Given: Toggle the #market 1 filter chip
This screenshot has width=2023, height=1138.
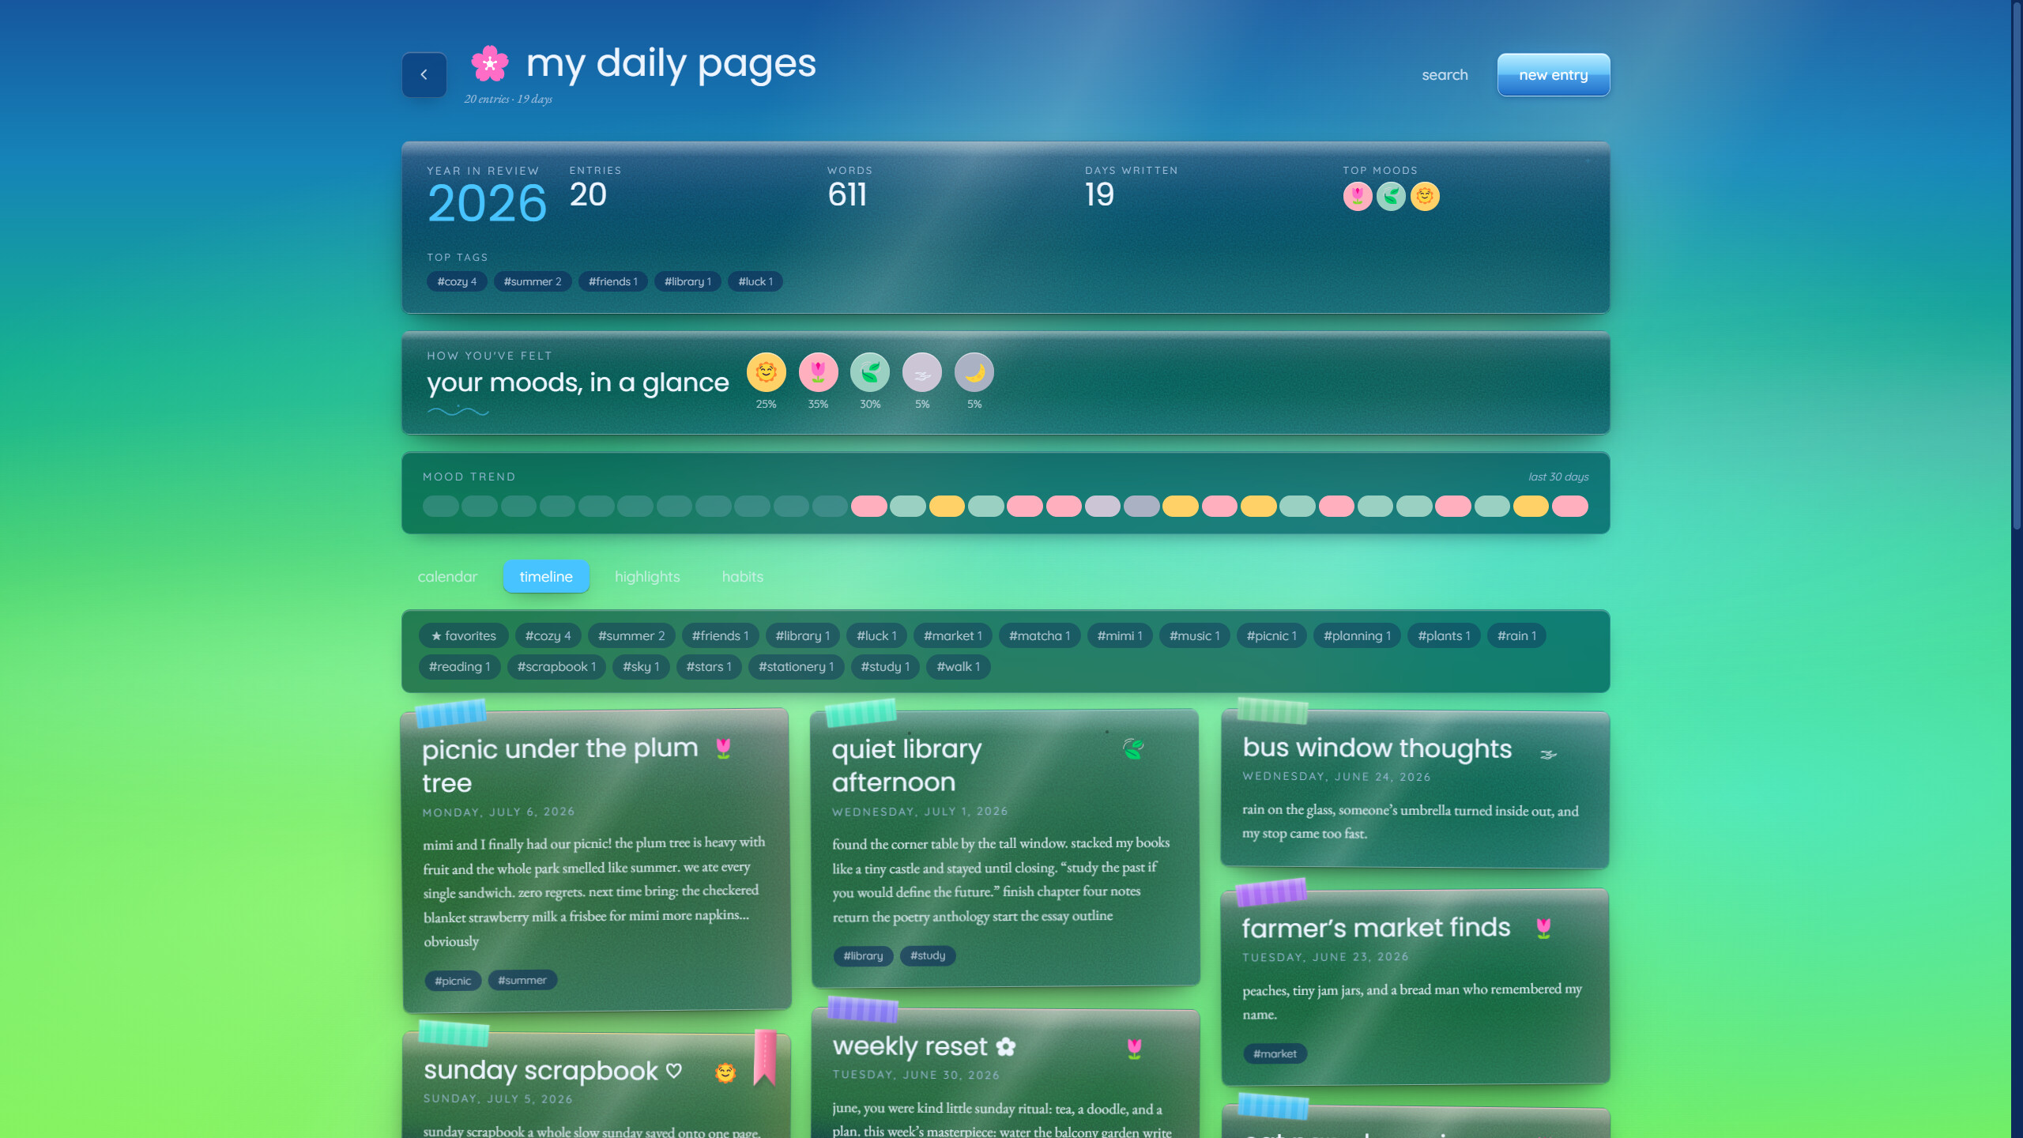Looking at the screenshot, I should pyautogui.click(x=952, y=635).
